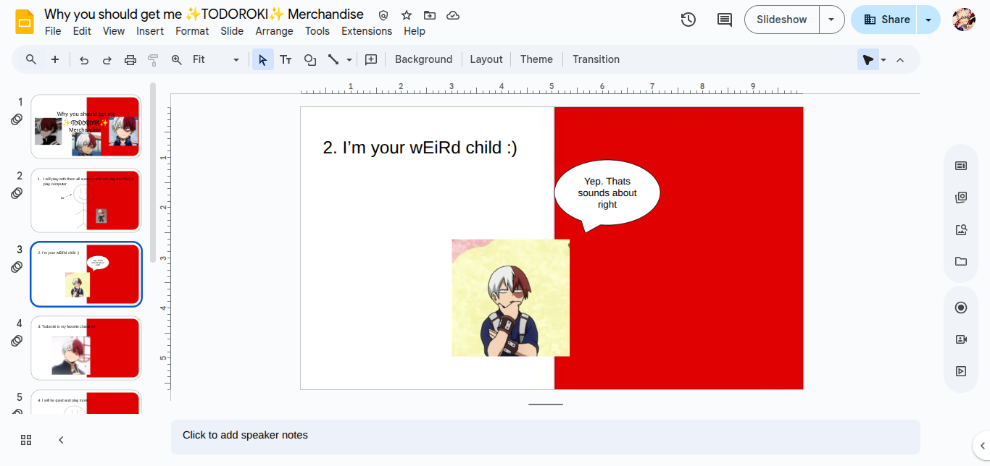Open the Slide menu
990x466 pixels.
coord(232,31)
